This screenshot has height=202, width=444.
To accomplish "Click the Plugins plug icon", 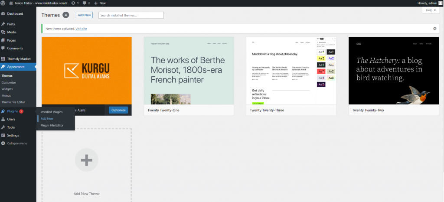I will pyautogui.click(x=3, y=111).
